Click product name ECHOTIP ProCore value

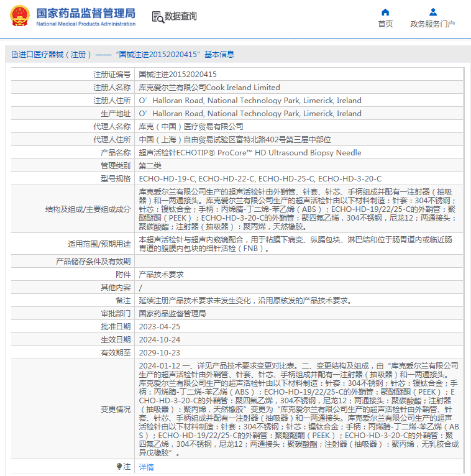coord(250,153)
